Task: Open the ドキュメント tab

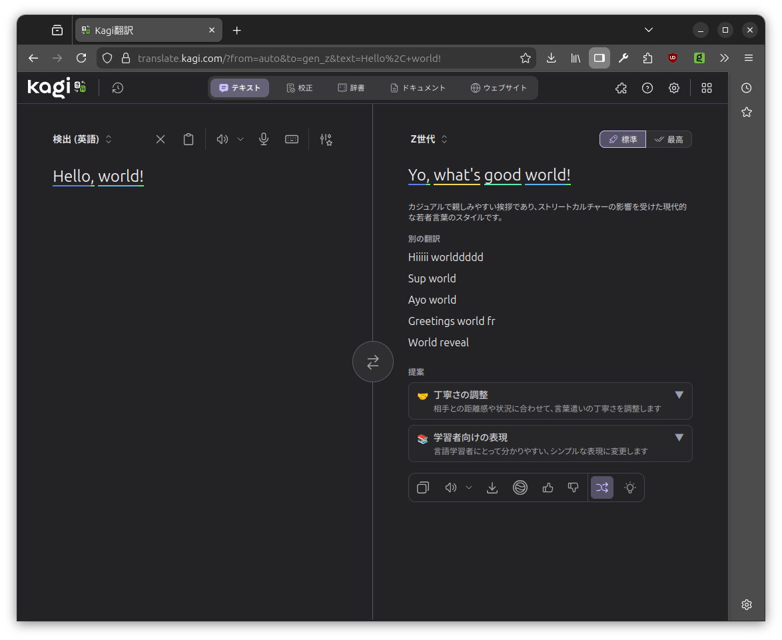Action: 418,88
